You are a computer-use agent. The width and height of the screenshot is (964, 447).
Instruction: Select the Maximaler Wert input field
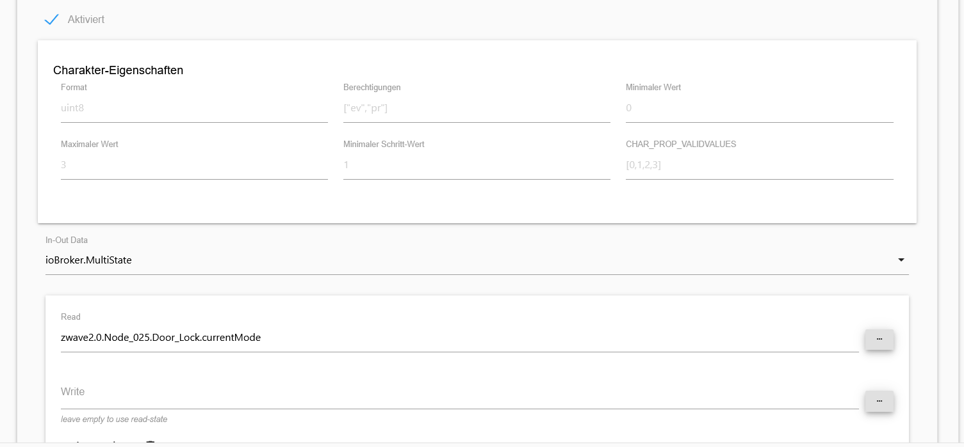193,165
